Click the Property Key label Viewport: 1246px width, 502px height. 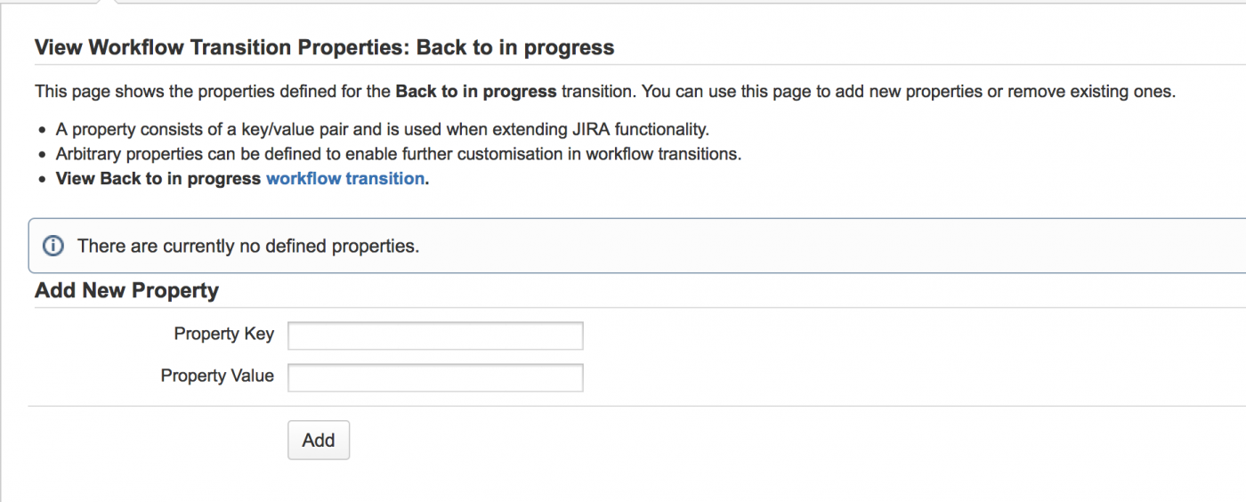223,335
